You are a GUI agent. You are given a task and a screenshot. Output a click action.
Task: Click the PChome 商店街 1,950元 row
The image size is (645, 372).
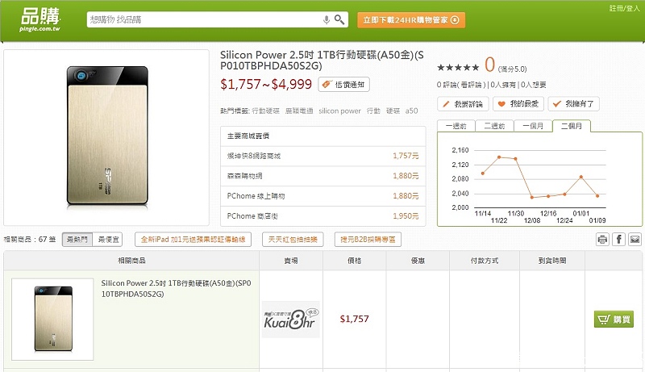click(323, 216)
